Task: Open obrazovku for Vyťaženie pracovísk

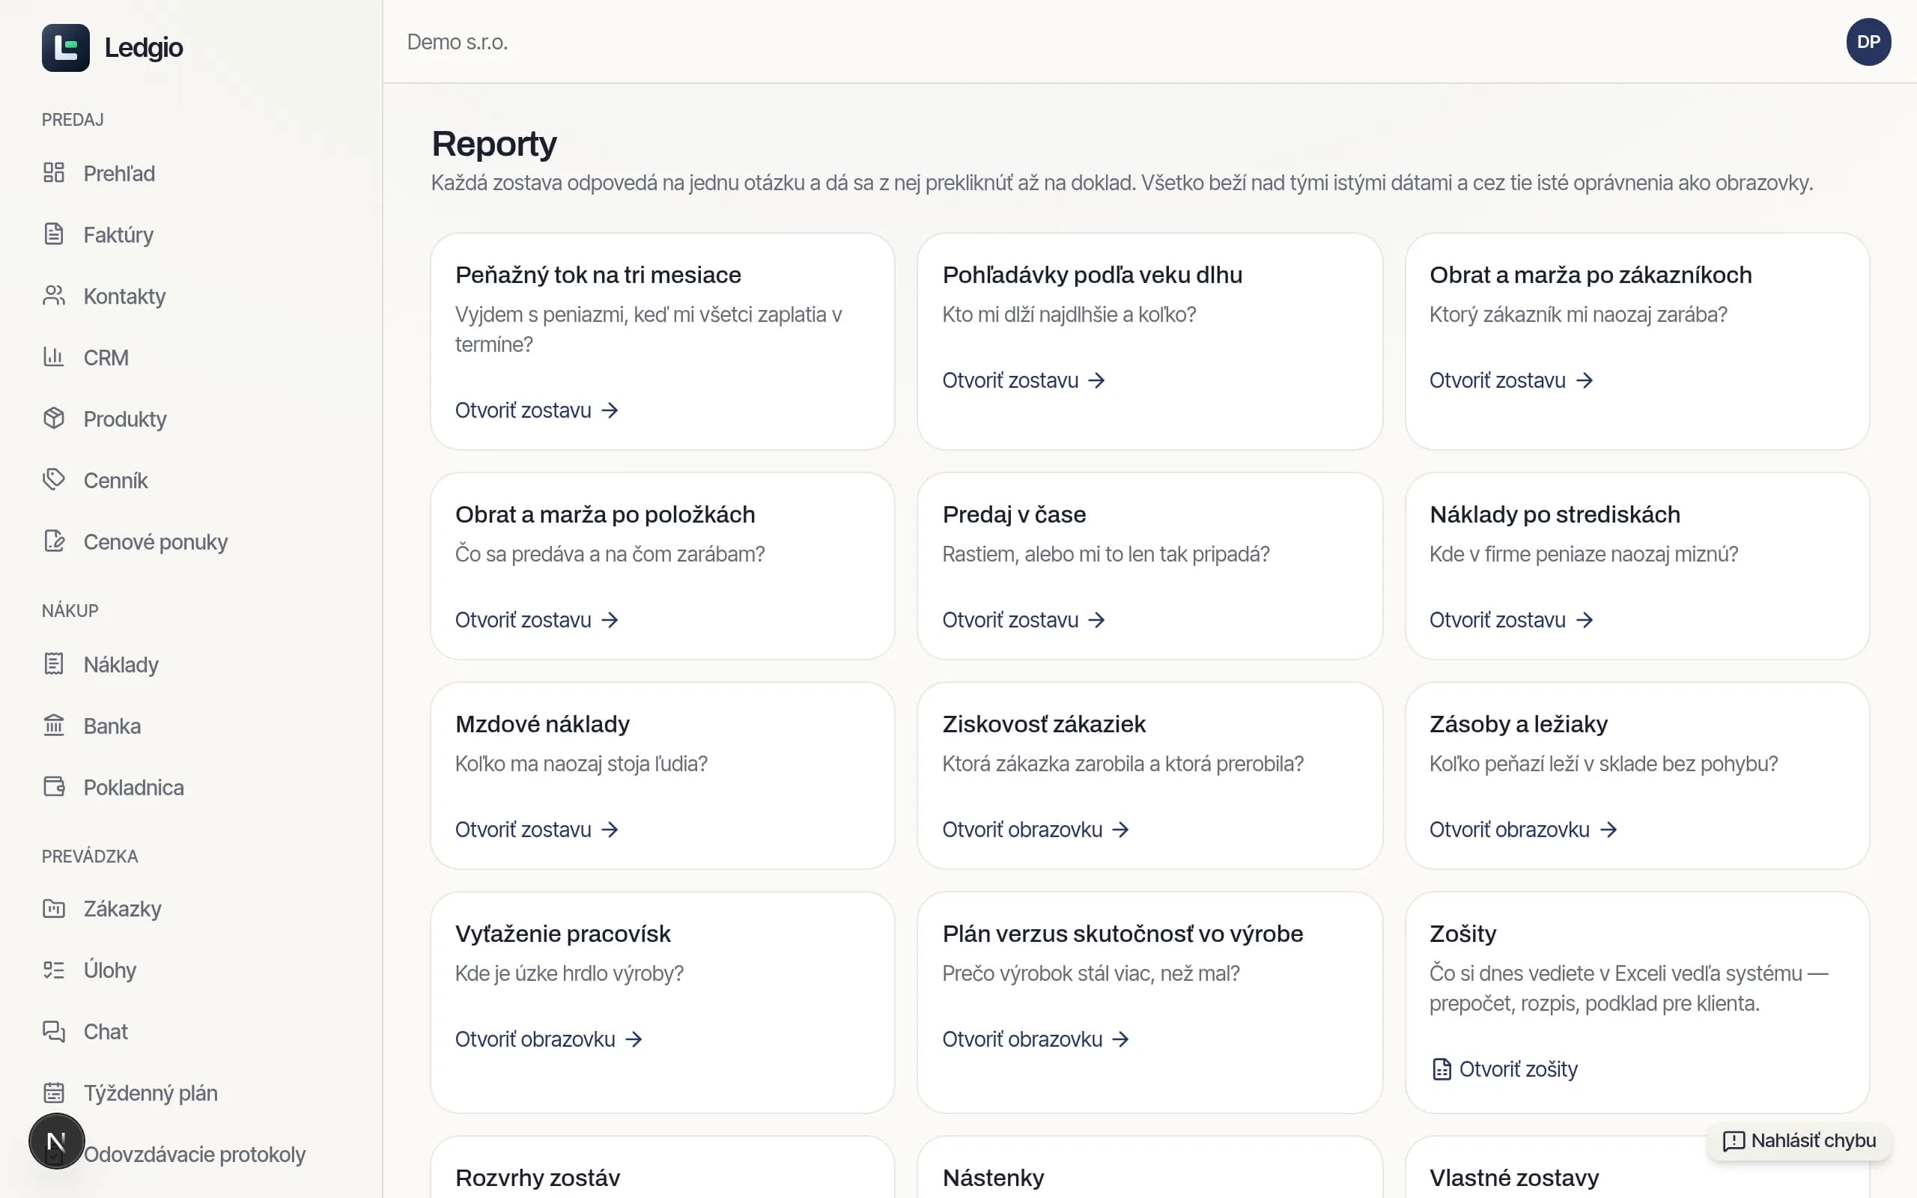Action: (x=548, y=1039)
